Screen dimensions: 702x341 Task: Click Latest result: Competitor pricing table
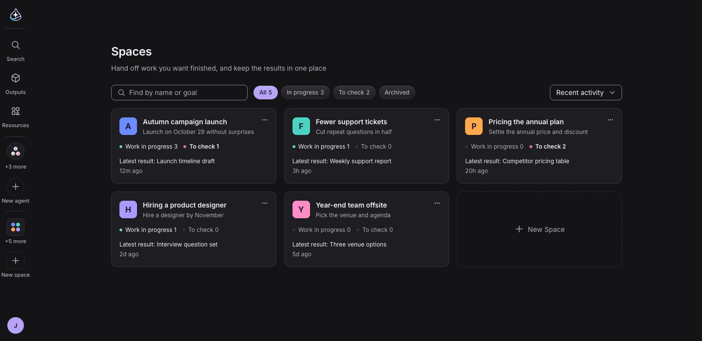[x=517, y=161]
